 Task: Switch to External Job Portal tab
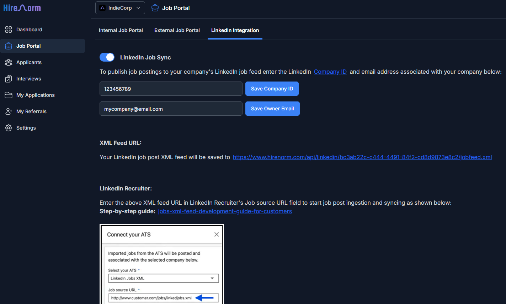click(177, 30)
